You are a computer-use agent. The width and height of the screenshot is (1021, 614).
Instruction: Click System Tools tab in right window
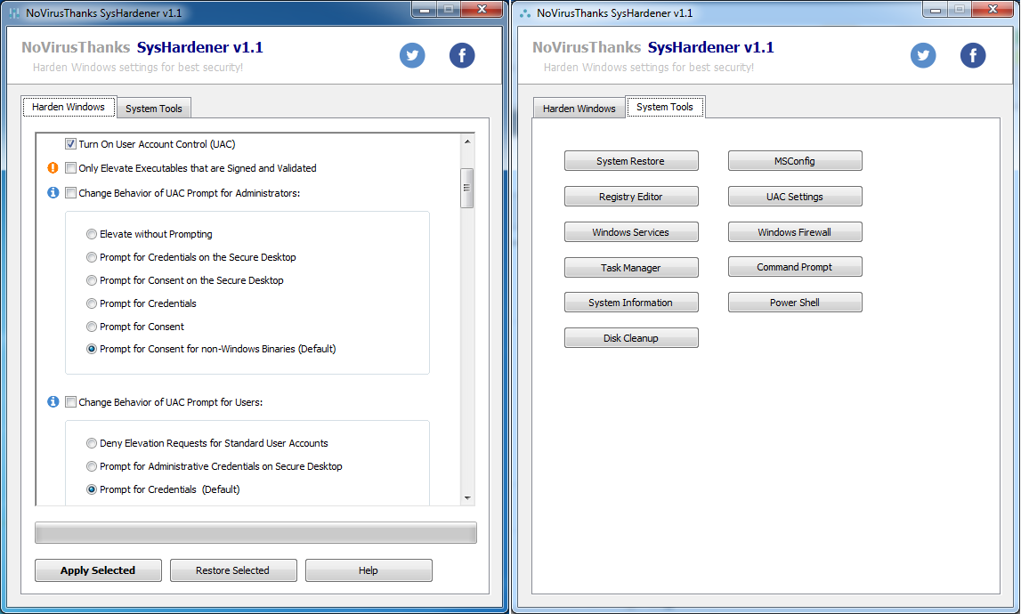665,107
